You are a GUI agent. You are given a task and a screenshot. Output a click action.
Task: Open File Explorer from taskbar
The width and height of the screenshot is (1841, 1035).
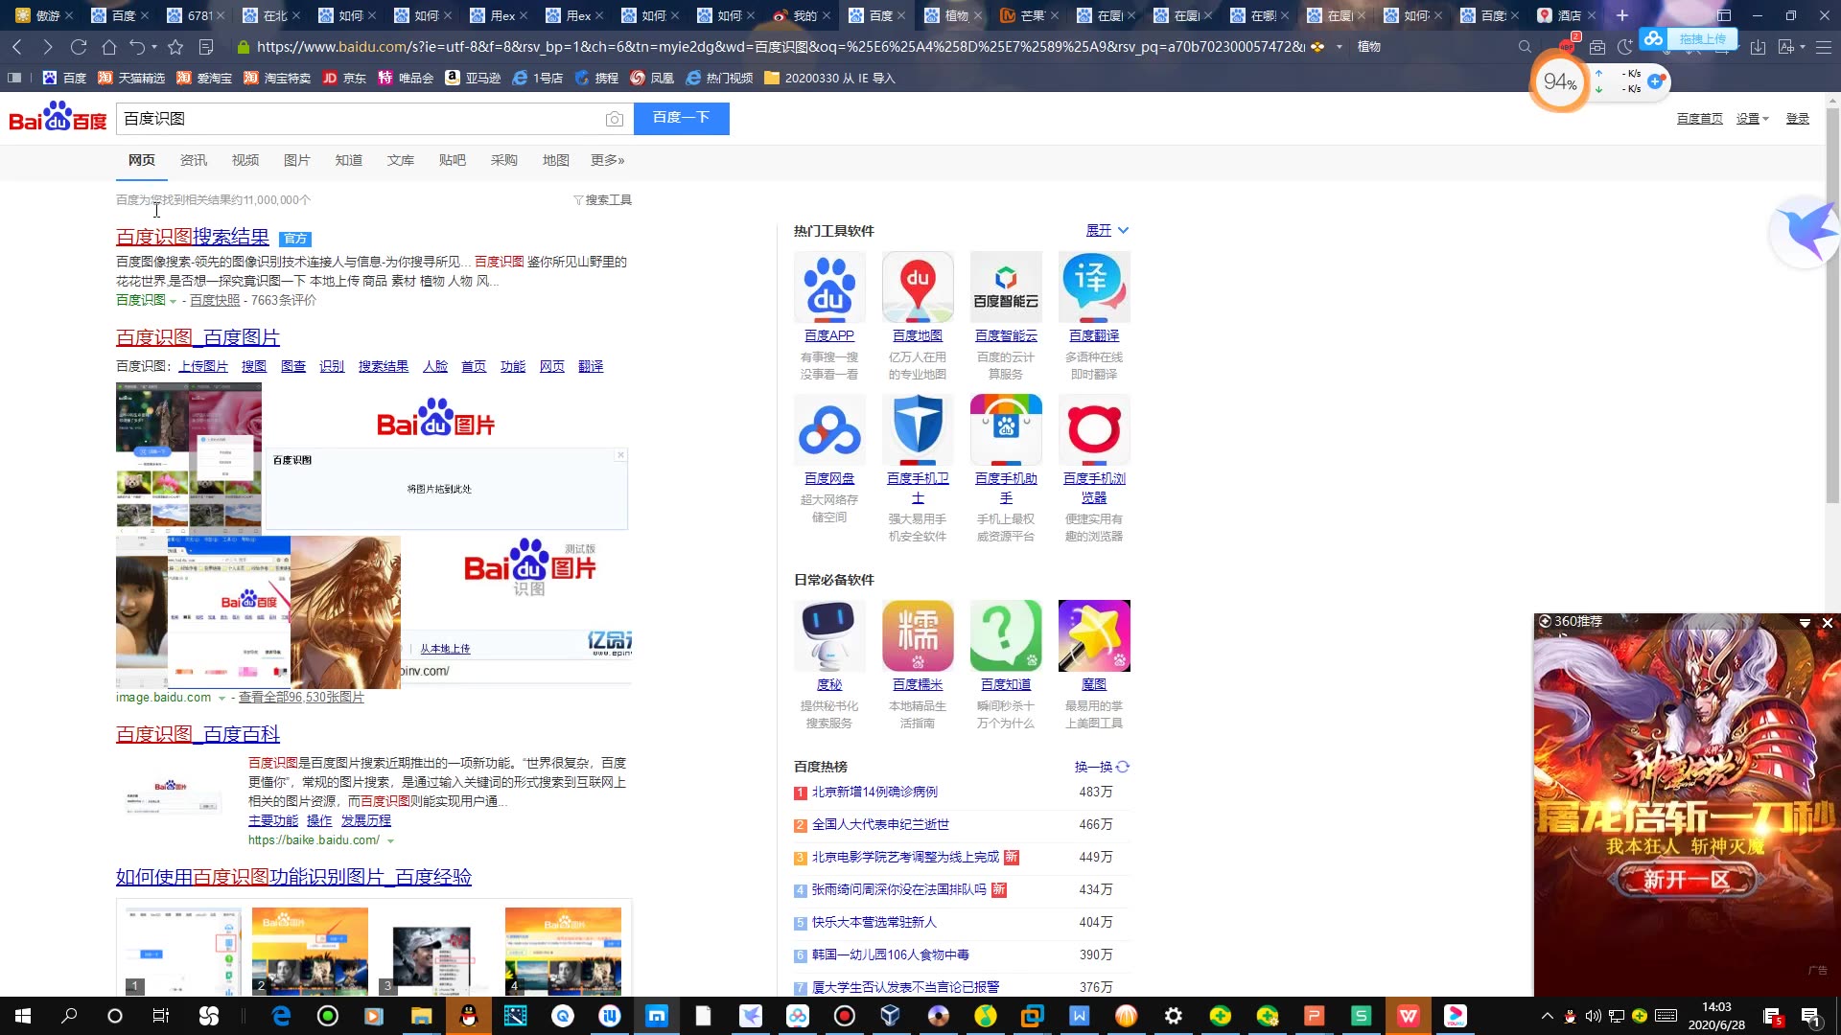pos(421,1016)
